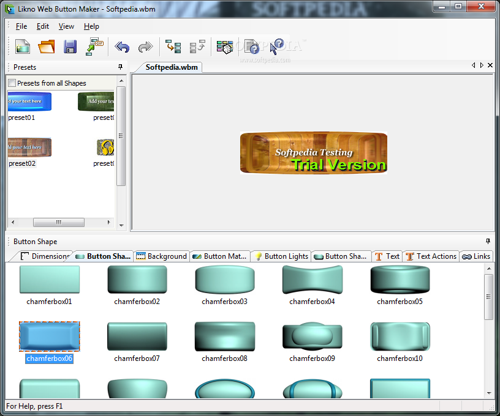Switch to the Button Mat... tab

(x=220, y=256)
